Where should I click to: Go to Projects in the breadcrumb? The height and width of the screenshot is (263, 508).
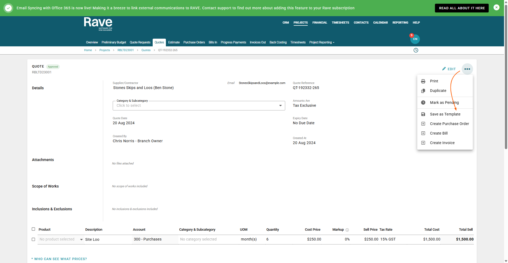pyautogui.click(x=105, y=50)
